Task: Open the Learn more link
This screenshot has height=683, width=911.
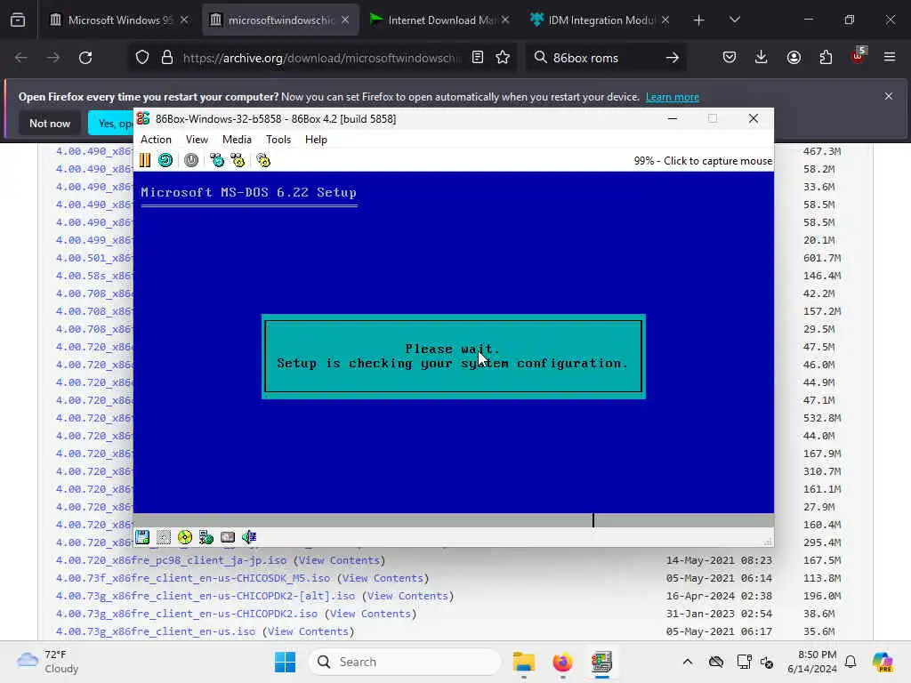Action: (x=673, y=97)
